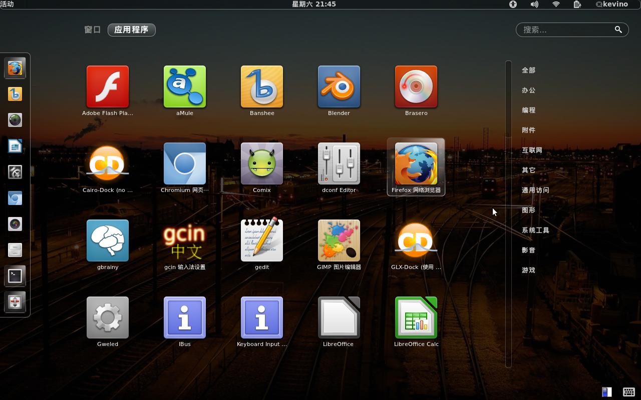Click the Chromium icon in the left dash

15,198
